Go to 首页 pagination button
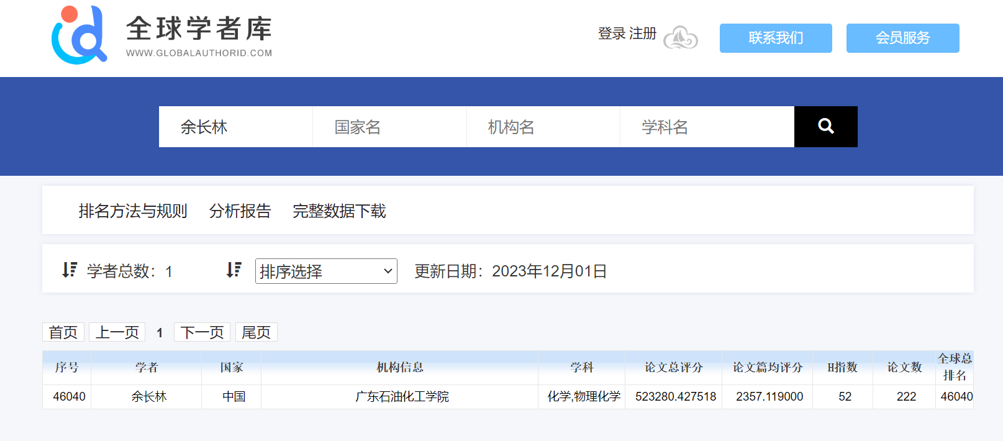This screenshot has width=1003, height=441. coord(63,332)
